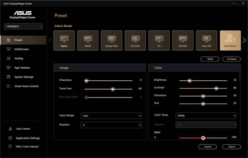This screenshot has width=248, height=158.
Task: Click the Blue Light Filter slider handle
Action: pos(86,98)
